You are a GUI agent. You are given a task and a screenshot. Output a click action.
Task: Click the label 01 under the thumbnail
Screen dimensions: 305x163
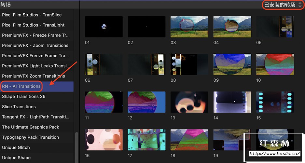[87, 43]
